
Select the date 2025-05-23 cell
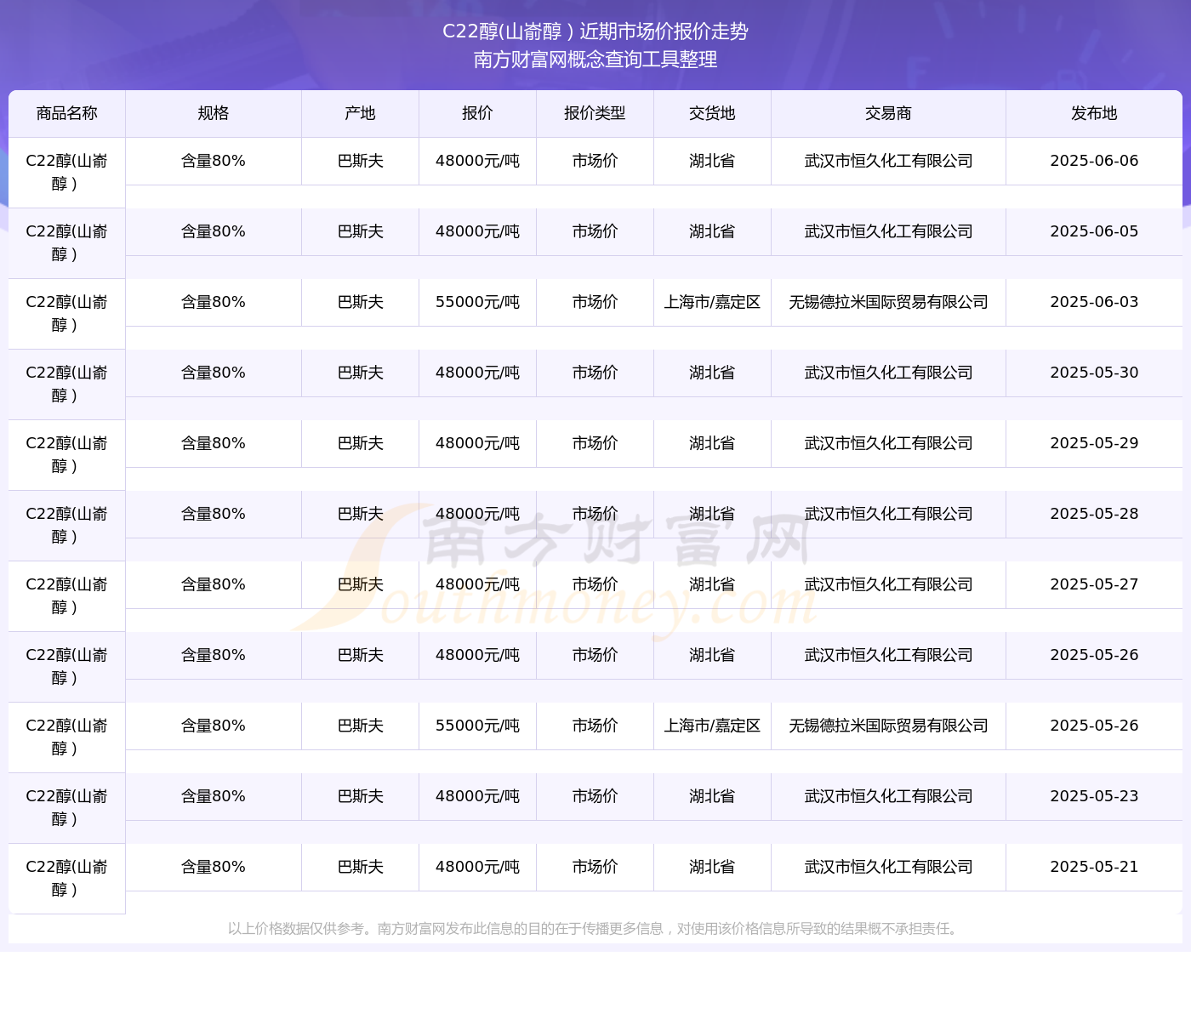[1094, 796]
